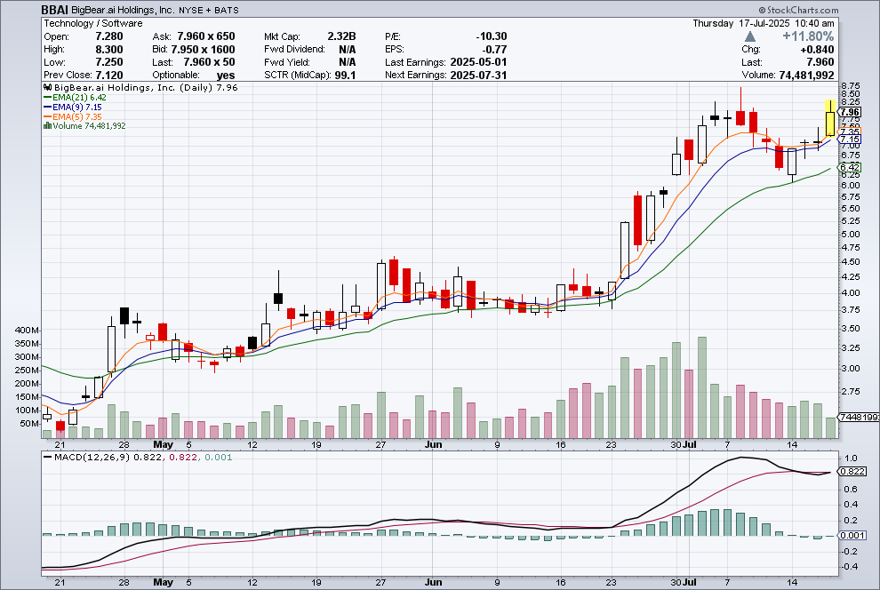Viewport: 880px width, 590px height.
Task: Click the Prev Close value 7.120
Action: [x=109, y=76]
